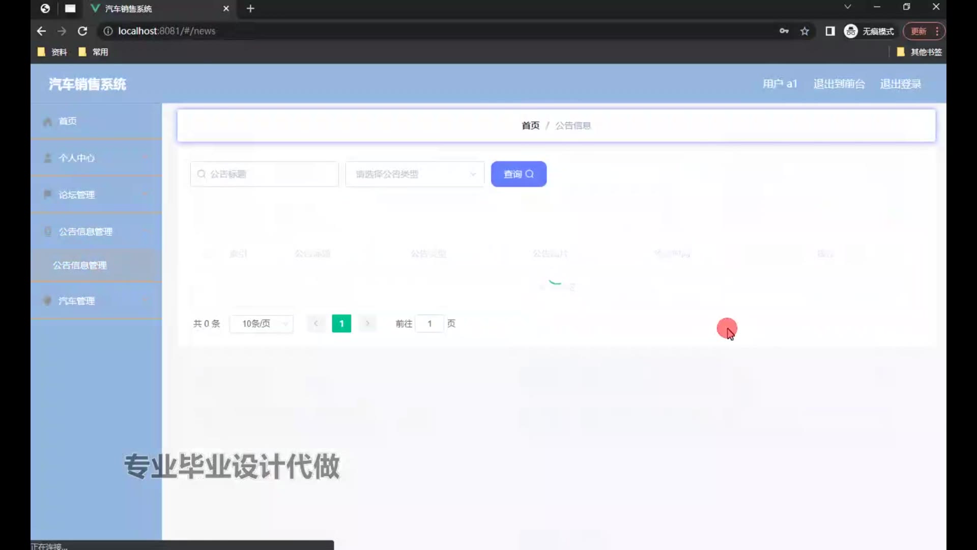
Task: Select page 1 in the pagination
Action: pos(341,324)
